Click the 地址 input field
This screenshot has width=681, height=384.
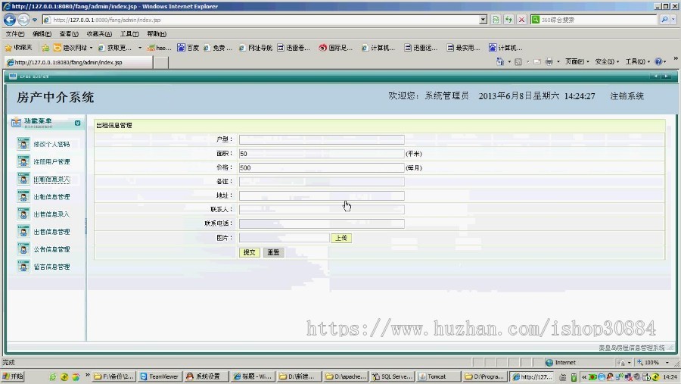click(322, 195)
